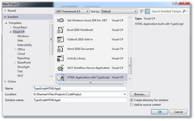Collapse the Installed section
The height and width of the screenshot is (121, 195).
click(x=5, y=17)
